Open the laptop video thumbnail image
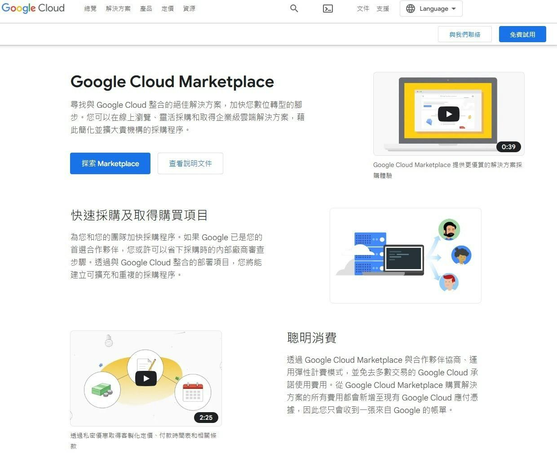 [x=449, y=114]
